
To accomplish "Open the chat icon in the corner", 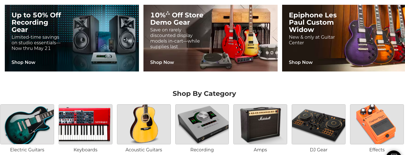I will (394, 153).
